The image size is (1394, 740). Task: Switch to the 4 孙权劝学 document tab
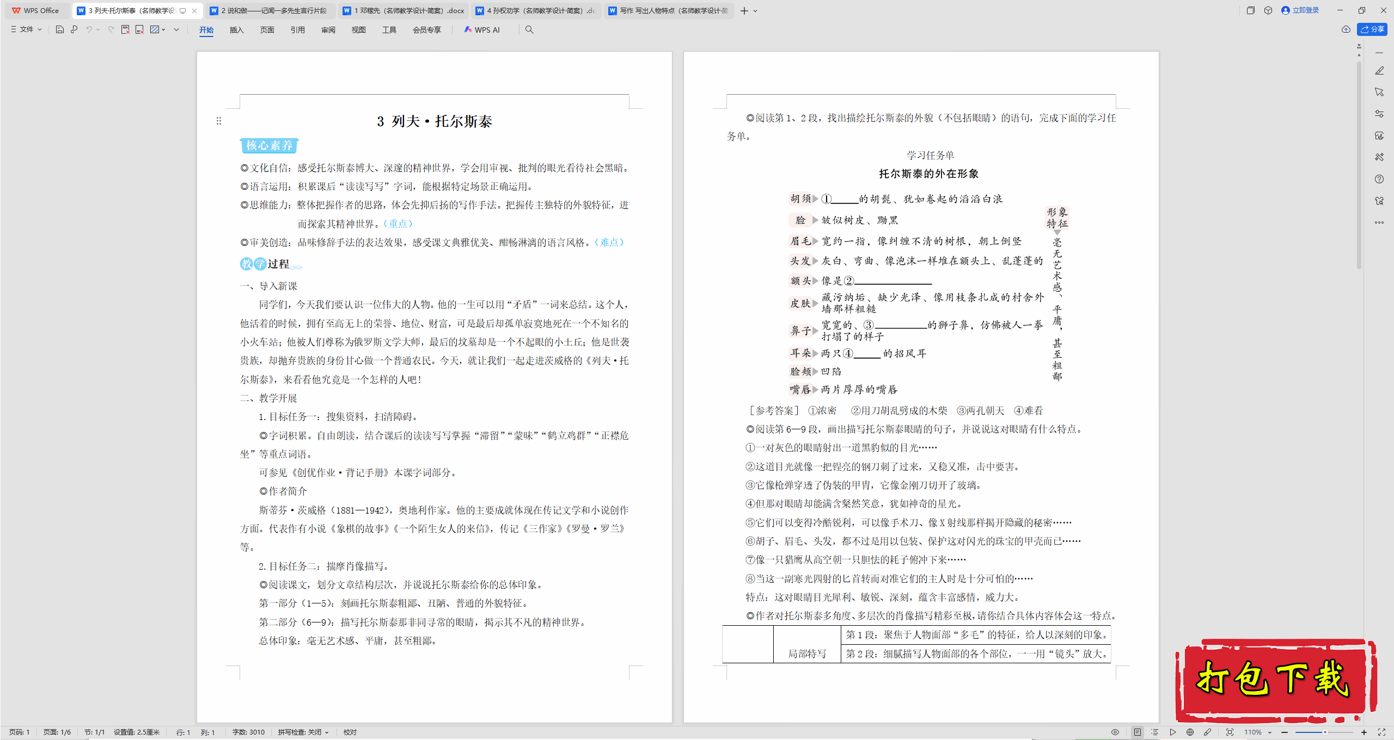click(x=536, y=10)
